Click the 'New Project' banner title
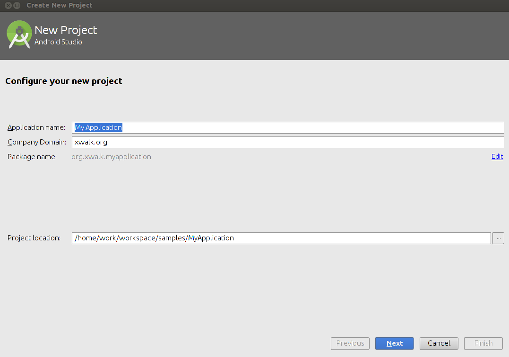This screenshot has width=509, height=357. pos(66,30)
